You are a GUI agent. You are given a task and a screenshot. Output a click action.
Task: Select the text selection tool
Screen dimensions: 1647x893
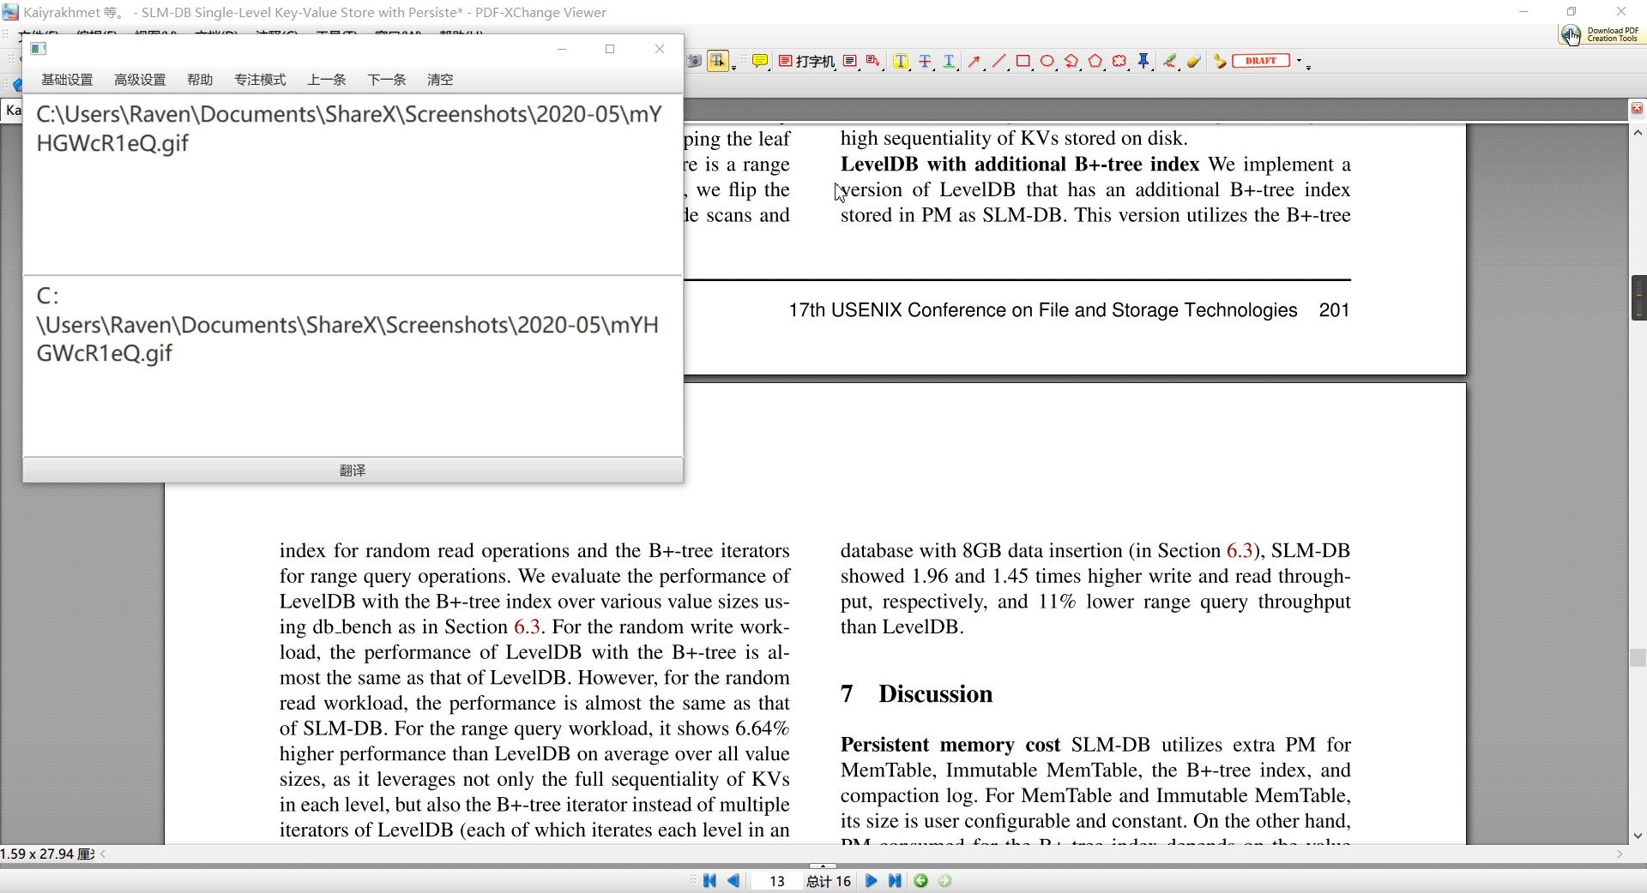[x=717, y=61]
